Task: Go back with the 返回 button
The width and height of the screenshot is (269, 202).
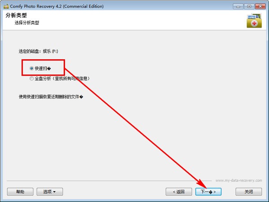Action: (179, 192)
